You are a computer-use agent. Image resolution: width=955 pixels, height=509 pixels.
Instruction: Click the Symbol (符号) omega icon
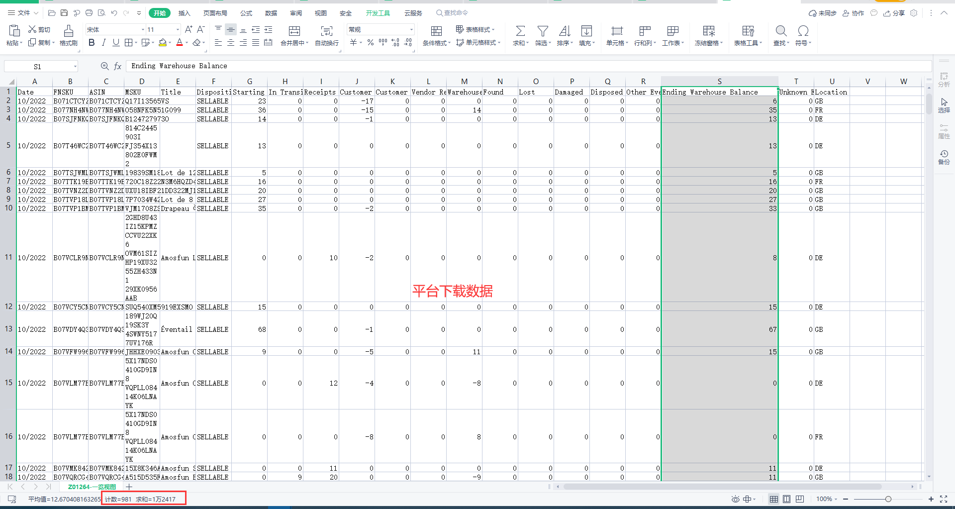pos(803,31)
